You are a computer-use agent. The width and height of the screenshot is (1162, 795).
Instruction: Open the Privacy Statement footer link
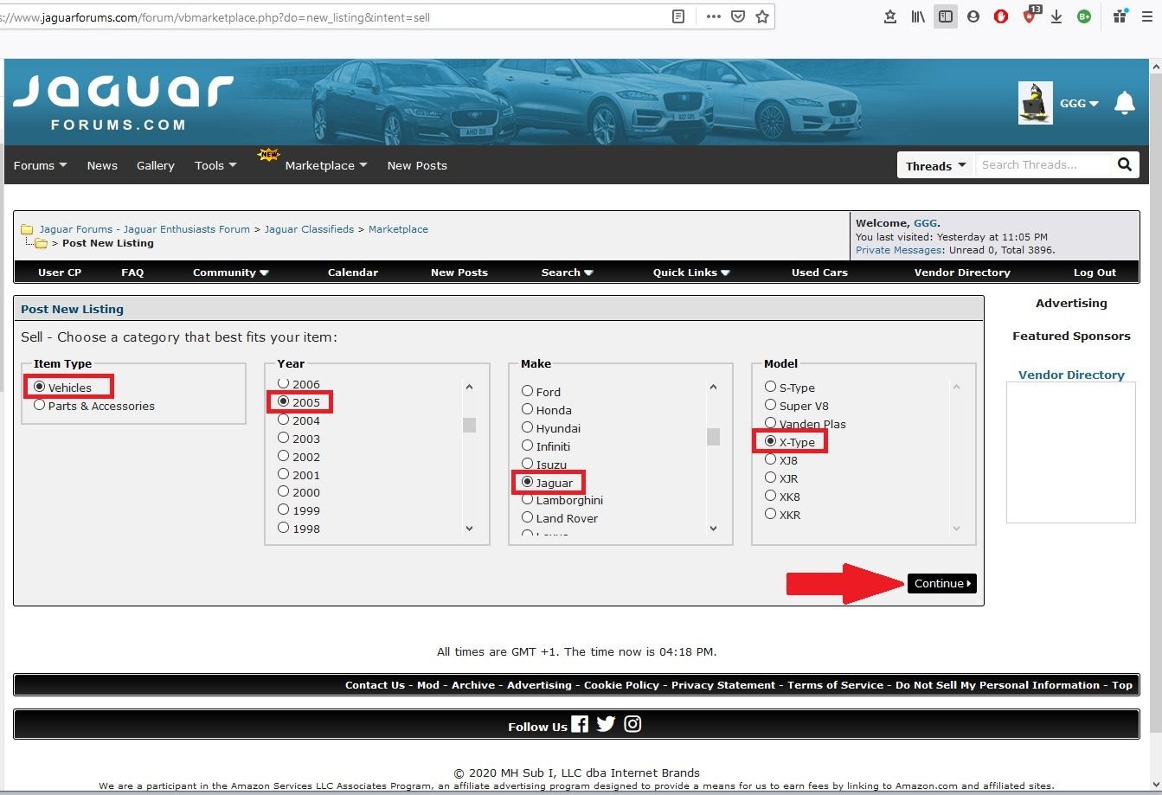pos(723,684)
